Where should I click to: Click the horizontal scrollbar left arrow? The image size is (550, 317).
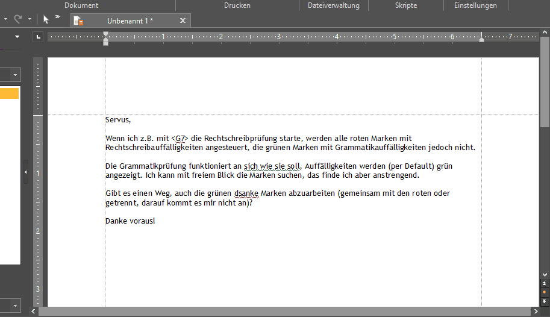33,312
